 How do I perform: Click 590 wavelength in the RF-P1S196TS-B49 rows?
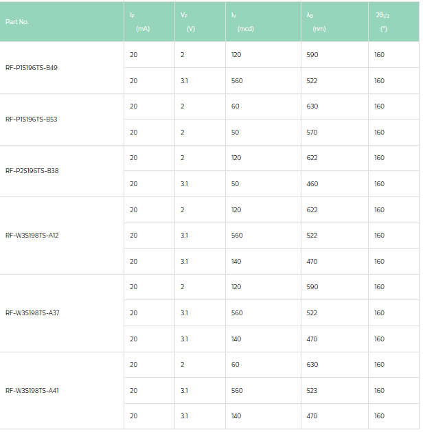click(x=312, y=54)
